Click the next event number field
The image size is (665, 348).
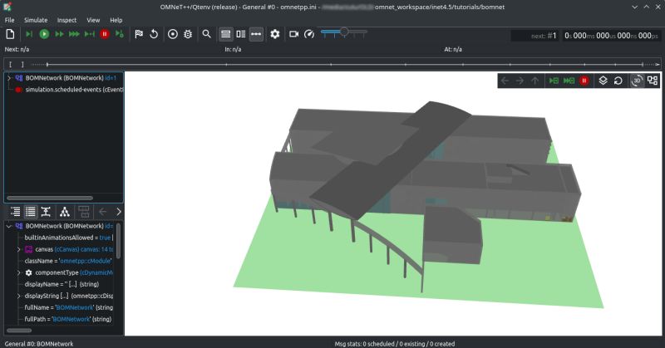535,36
